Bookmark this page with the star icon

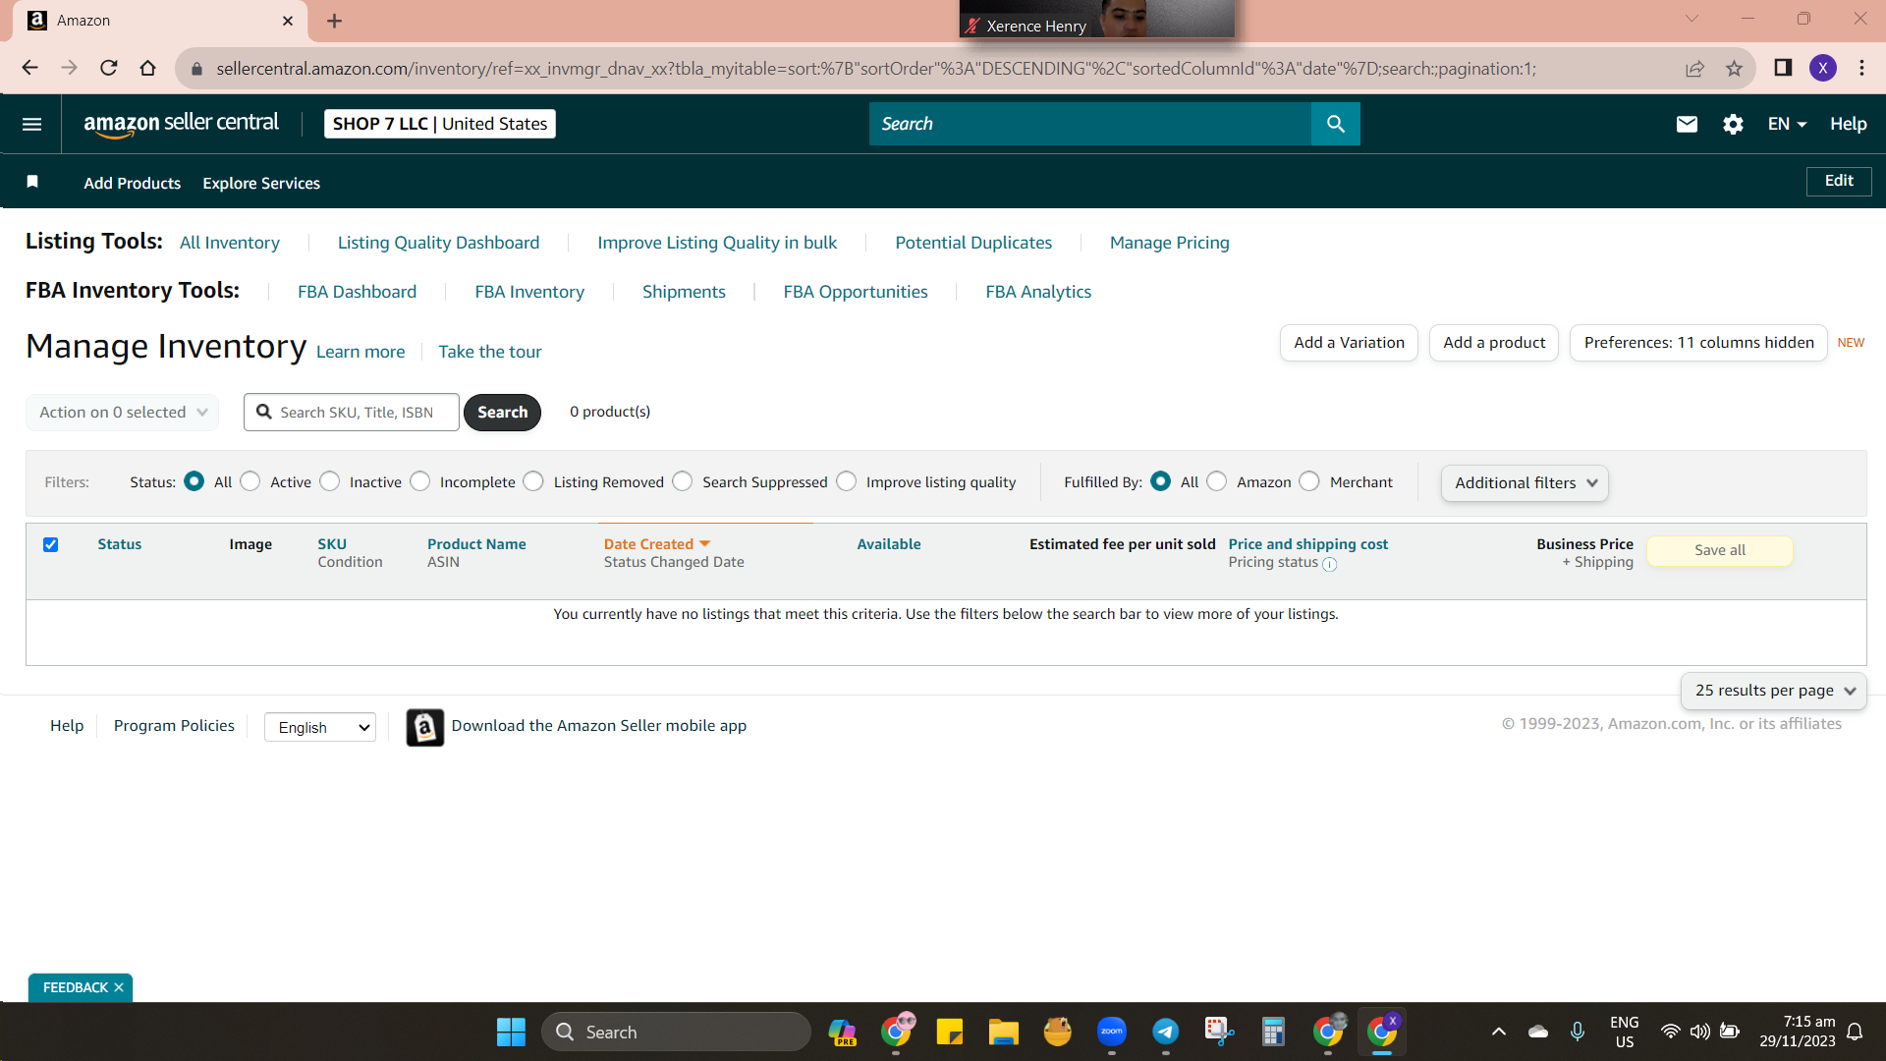pos(1734,68)
